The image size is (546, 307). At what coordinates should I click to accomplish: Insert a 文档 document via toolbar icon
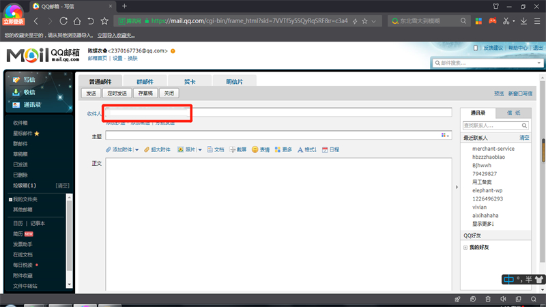(x=210, y=149)
